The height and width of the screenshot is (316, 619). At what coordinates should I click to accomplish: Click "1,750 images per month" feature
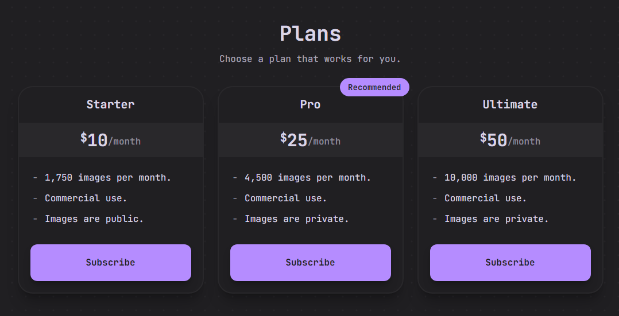(108, 178)
